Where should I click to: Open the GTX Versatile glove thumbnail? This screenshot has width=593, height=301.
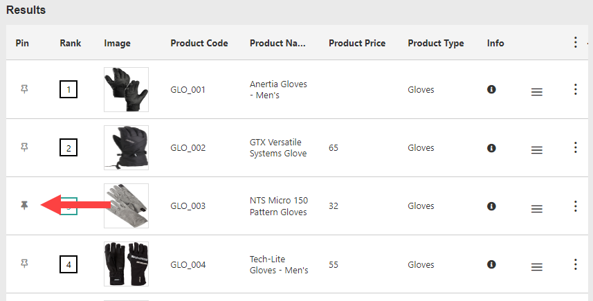tap(127, 147)
